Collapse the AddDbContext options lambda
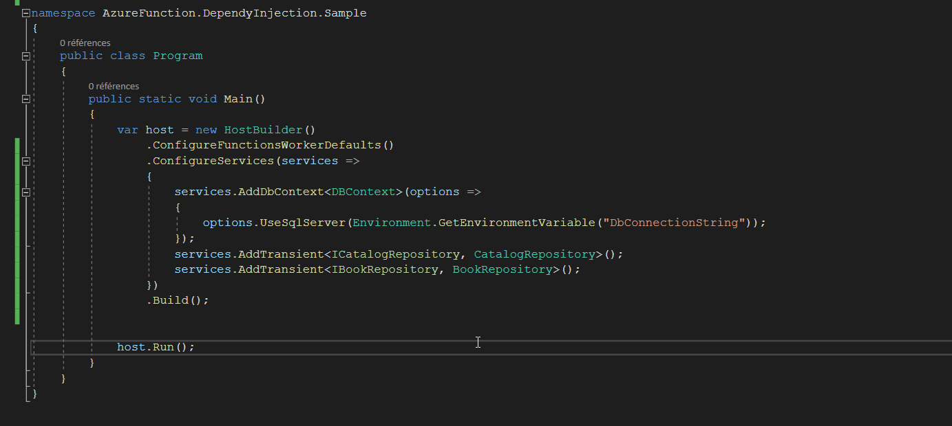 25,192
